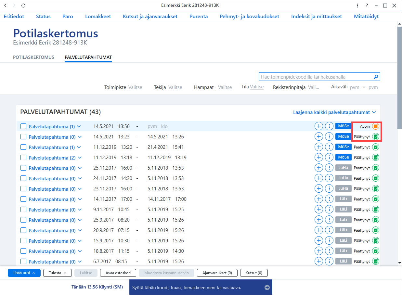The height and width of the screenshot is (295, 402).
Task: Click plus icon in bottom input bar
Action: (x=267, y=287)
